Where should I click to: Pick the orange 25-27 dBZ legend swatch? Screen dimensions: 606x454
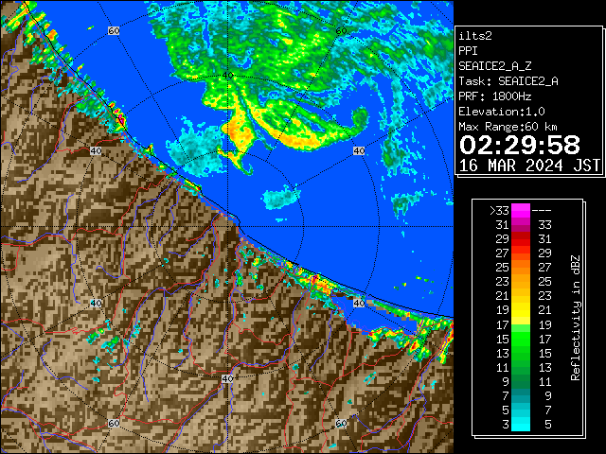coord(521,267)
